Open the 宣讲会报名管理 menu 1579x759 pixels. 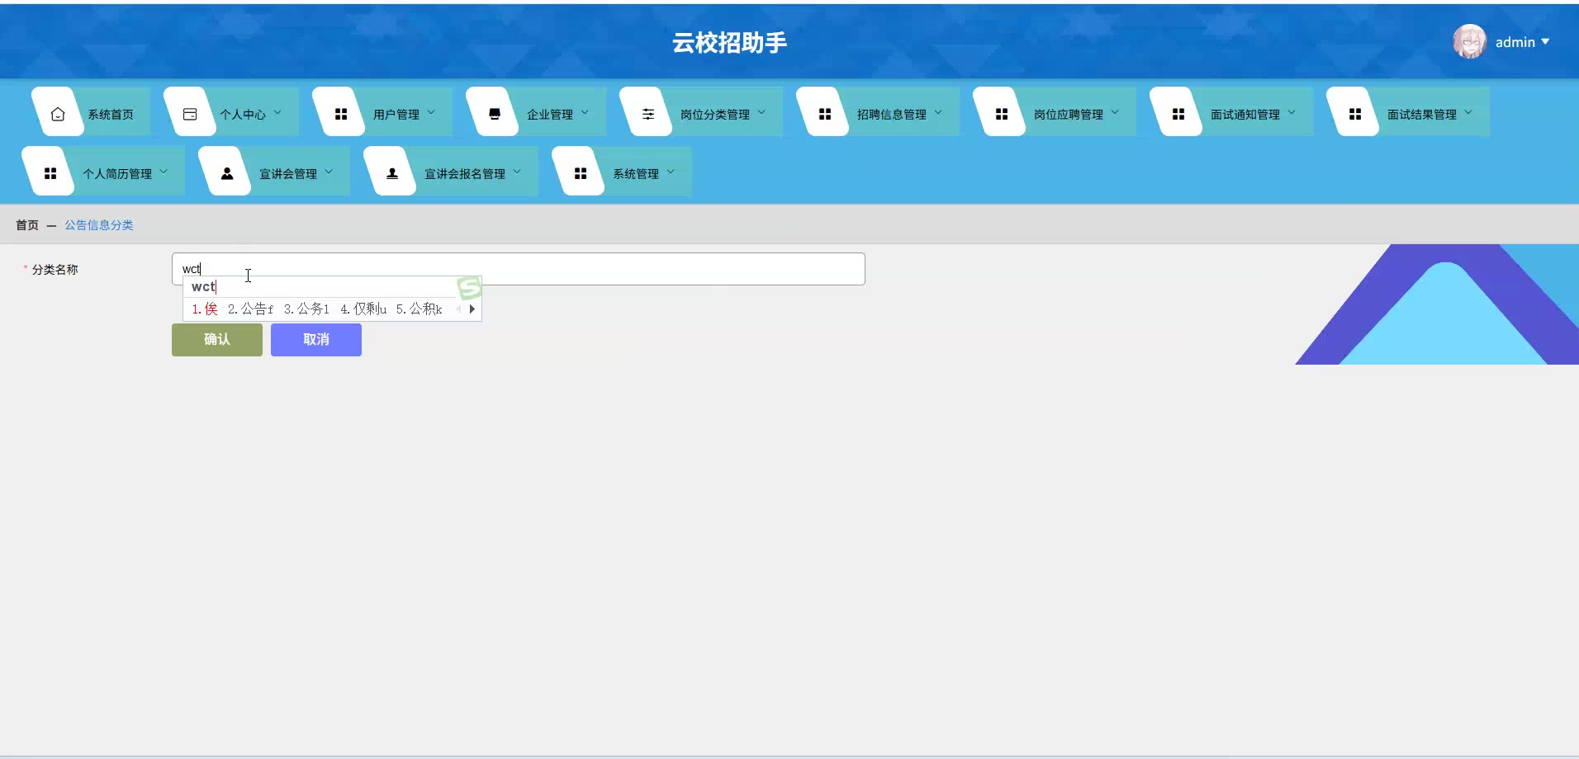pos(452,171)
